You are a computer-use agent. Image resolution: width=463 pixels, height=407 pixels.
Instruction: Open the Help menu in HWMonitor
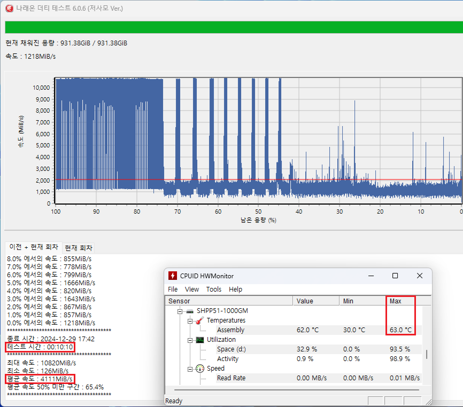(235, 289)
